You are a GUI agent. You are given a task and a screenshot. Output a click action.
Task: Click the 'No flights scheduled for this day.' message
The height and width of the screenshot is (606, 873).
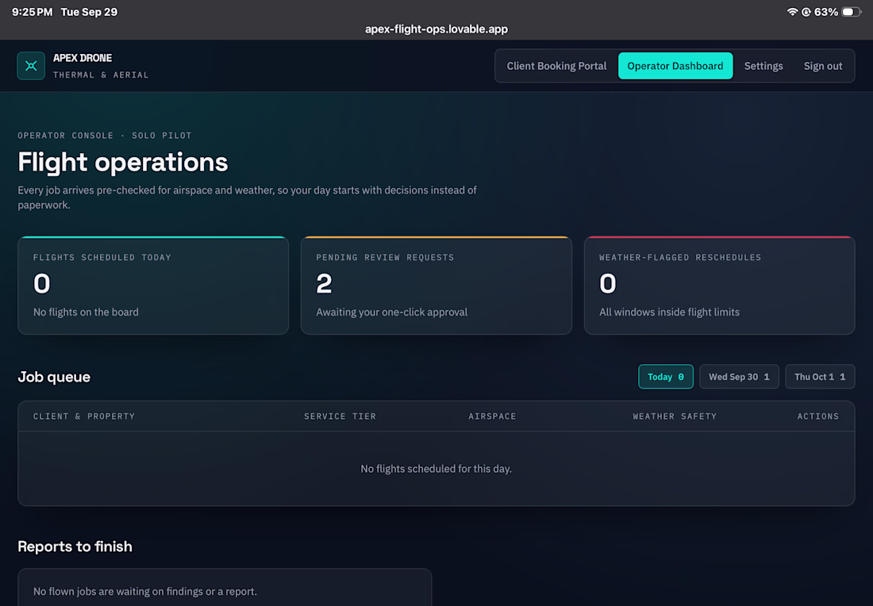pos(436,469)
